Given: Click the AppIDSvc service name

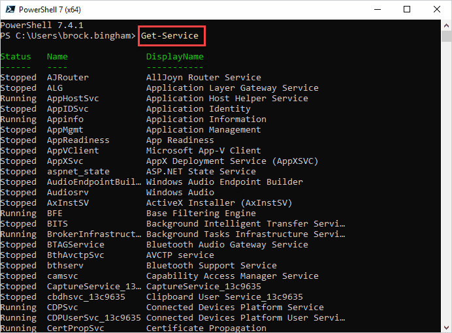Looking at the screenshot, I should click(x=68, y=109).
